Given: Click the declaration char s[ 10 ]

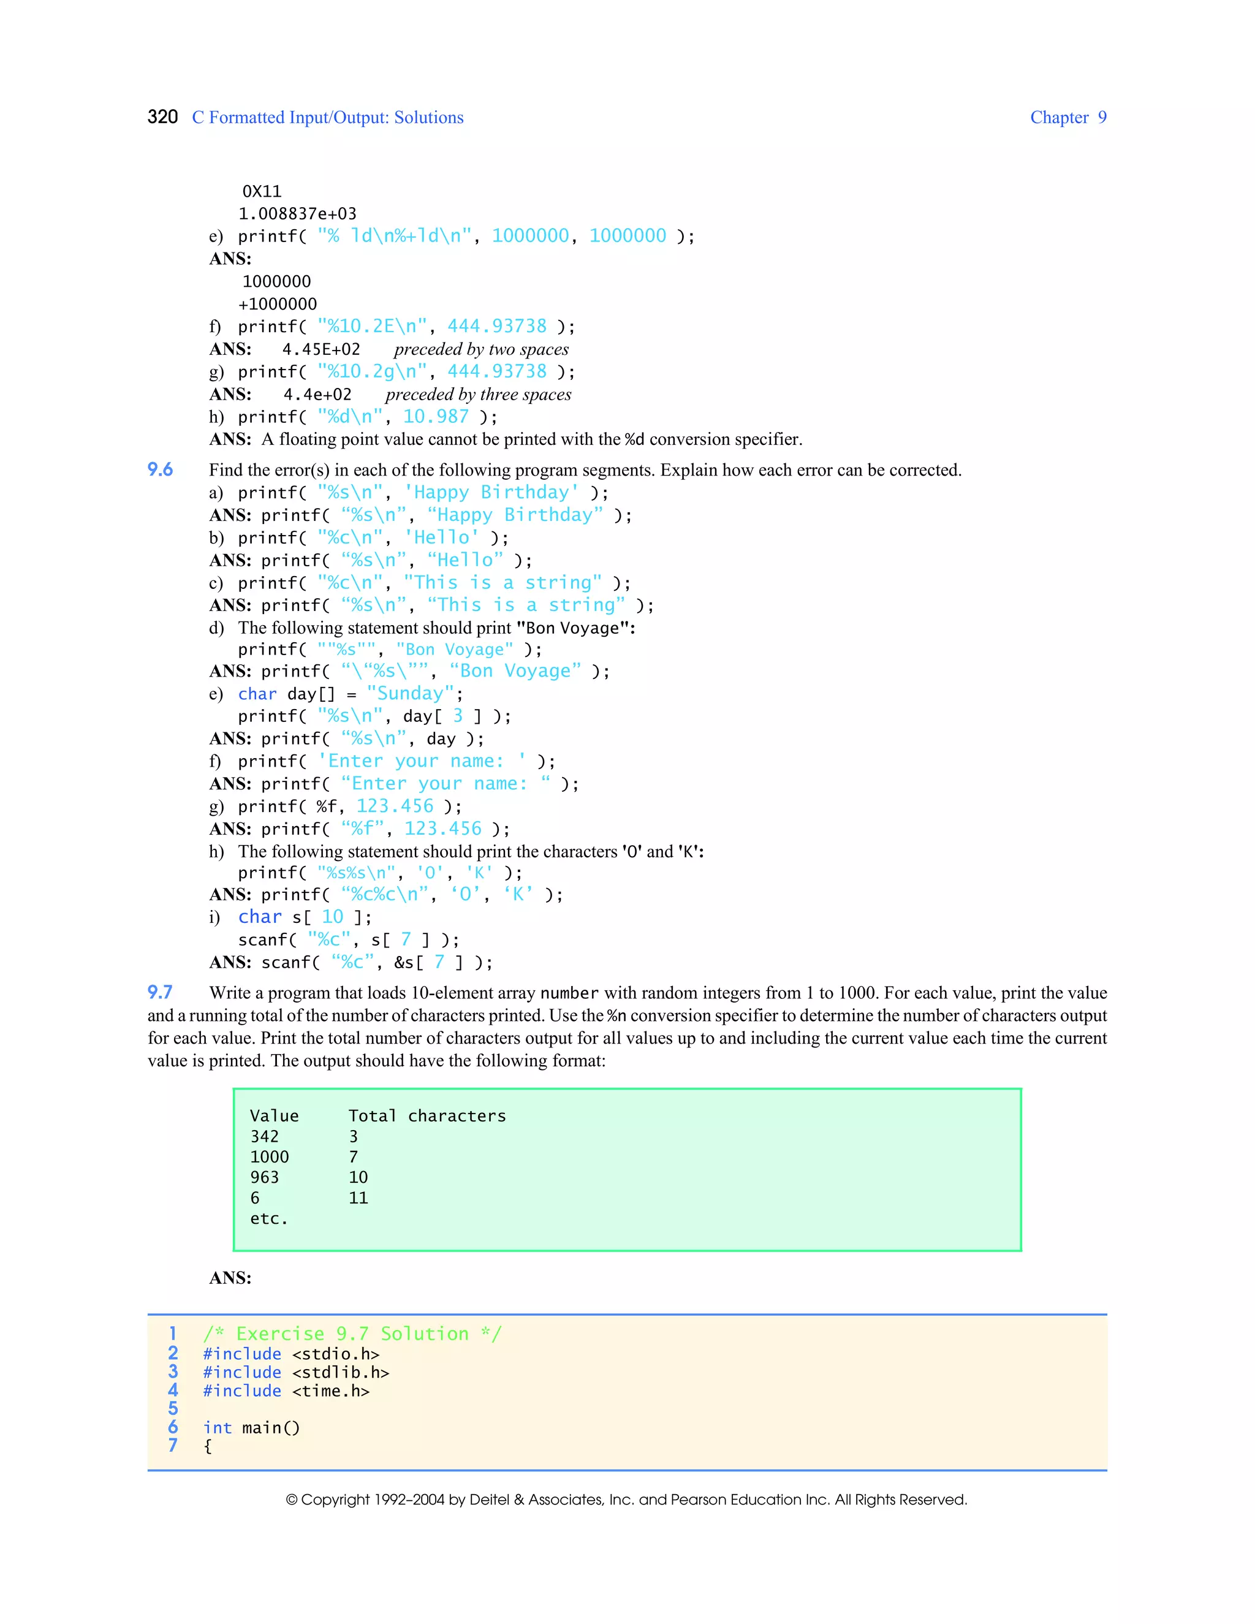Looking at the screenshot, I should (305, 917).
